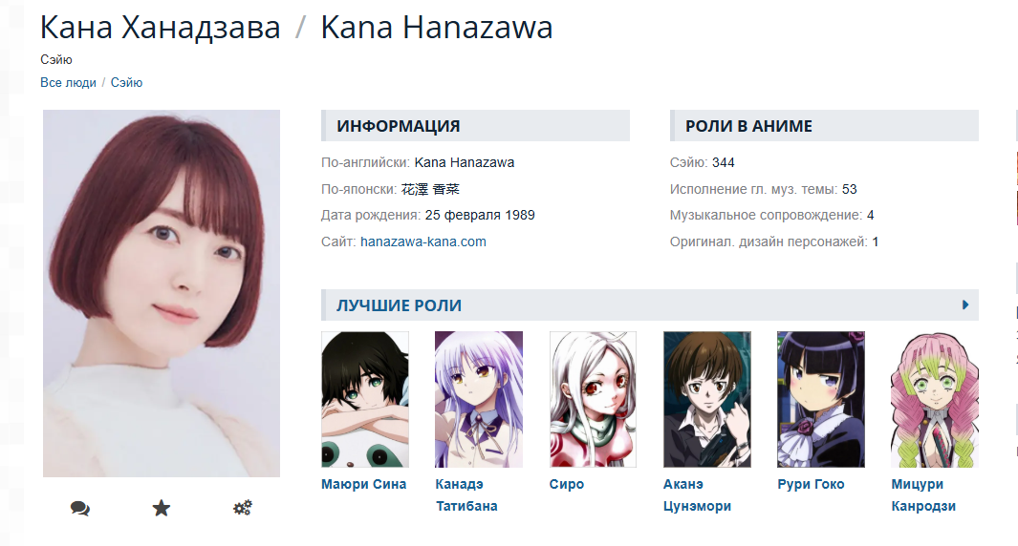Open the Сиро name link

click(x=567, y=484)
